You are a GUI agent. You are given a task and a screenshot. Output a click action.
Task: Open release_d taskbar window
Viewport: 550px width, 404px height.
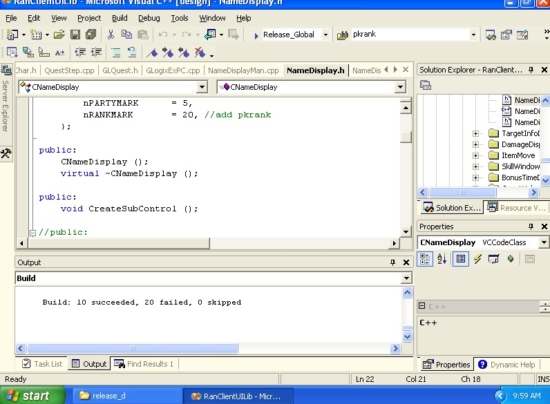(127, 396)
